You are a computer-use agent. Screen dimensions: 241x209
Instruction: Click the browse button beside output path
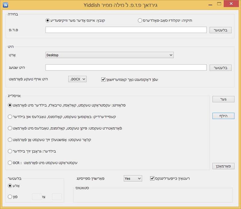(220, 67)
